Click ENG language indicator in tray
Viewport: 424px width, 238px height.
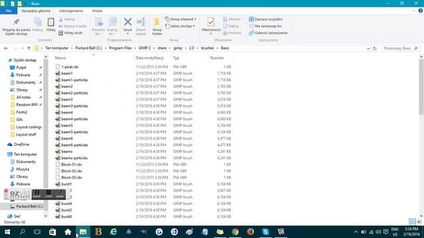click(x=395, y=232)
